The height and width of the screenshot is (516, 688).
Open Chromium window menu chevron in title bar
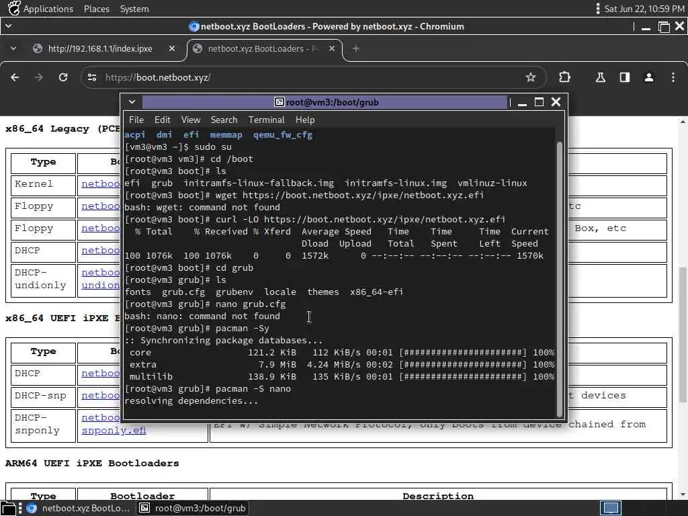8,26
